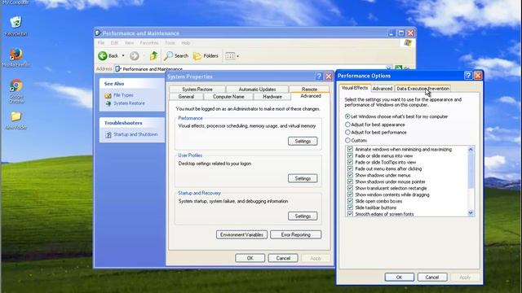Open the Views button dropdown arrow
The image size is (522, 293).
[x=237, y=56]
